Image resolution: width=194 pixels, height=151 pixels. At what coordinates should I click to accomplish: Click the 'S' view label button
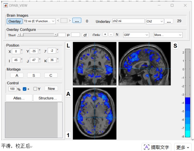[175, 46]
